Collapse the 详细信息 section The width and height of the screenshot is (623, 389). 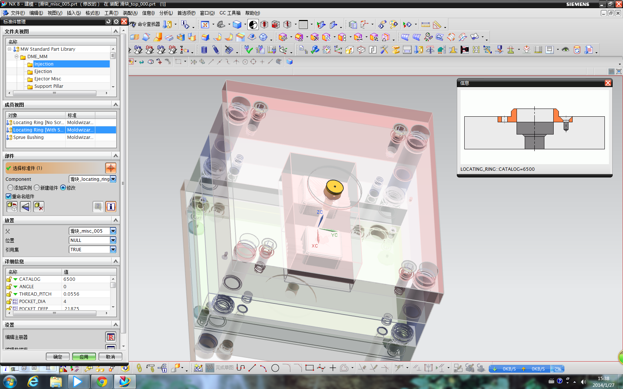point(115,262)
